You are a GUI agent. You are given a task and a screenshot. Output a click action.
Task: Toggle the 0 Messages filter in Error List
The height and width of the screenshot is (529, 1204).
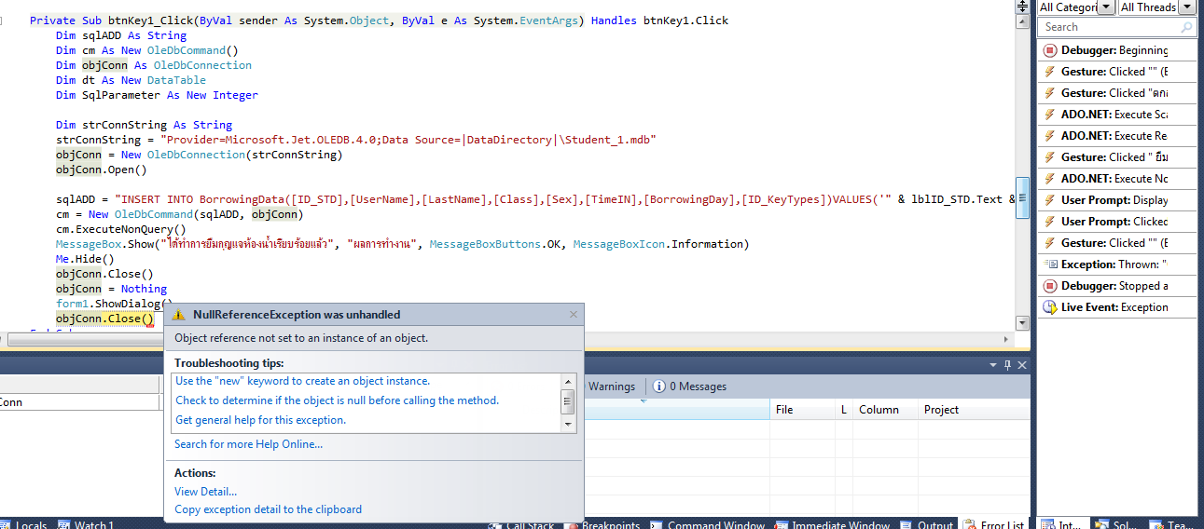[x=689, y=387]
